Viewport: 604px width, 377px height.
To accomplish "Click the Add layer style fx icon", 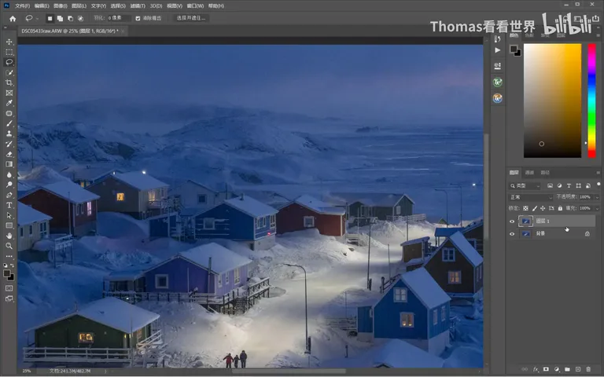I will click(536, 369).
